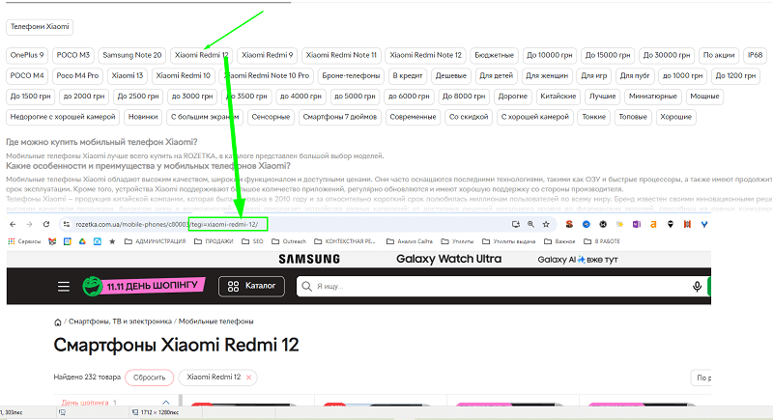This screenshot has width=773, height=420.
Task: Select the Топовые tag
Action: coord(633,117)
